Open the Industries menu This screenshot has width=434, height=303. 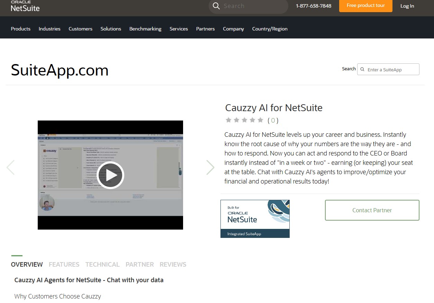tap(49, 29)
